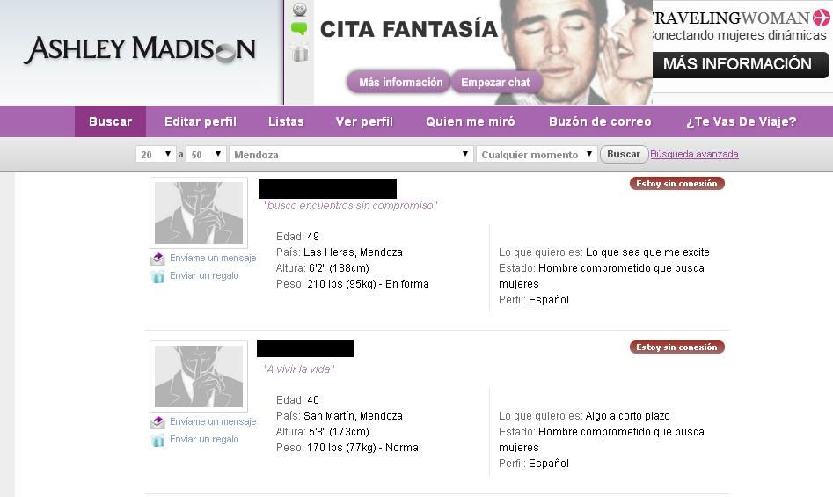Expand the 'Cualquier momento' dropdown

pos(537,154)
